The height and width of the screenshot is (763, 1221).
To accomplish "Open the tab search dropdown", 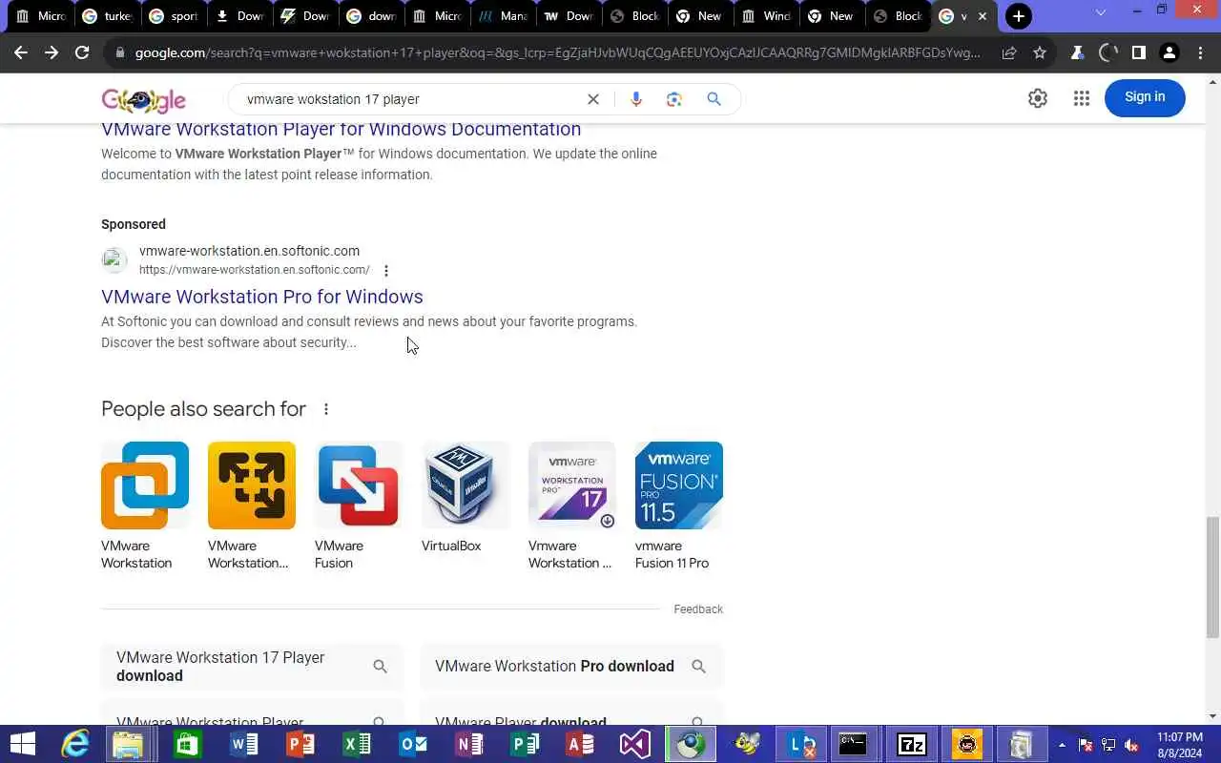I will click(x=1101, y=13).
